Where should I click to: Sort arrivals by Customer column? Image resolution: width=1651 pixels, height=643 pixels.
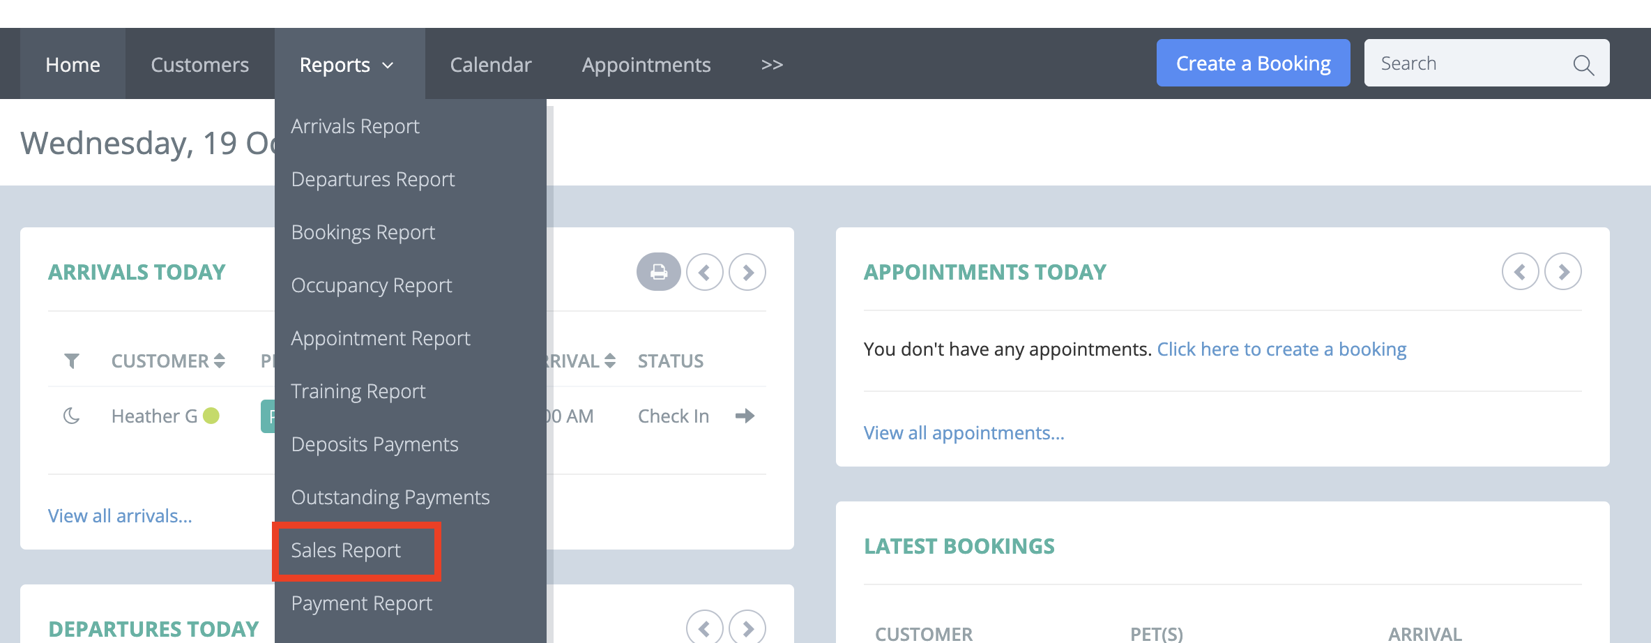coord(168,361)
